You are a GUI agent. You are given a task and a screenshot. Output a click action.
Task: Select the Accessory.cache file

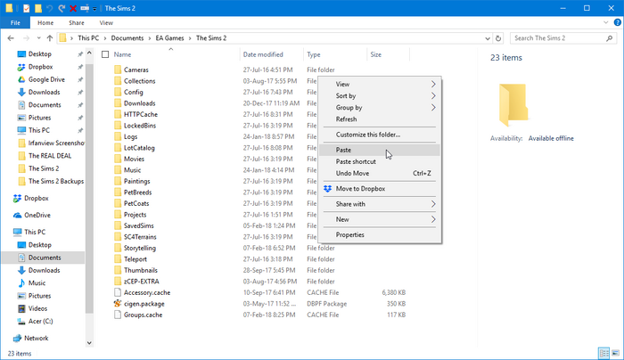pyautogui.click(x=147, y=293)
